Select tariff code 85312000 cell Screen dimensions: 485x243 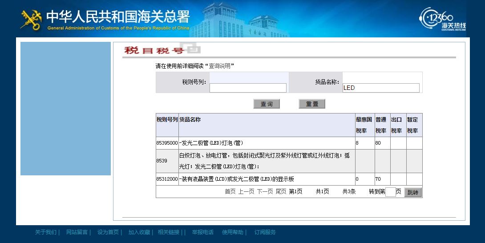tap(167, 179)
